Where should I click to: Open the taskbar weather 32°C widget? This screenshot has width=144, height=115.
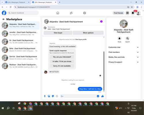119,108
